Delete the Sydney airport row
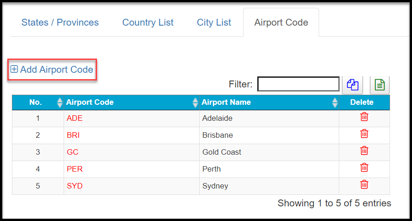The image size is (412, 221). click(x=364, y=184)
